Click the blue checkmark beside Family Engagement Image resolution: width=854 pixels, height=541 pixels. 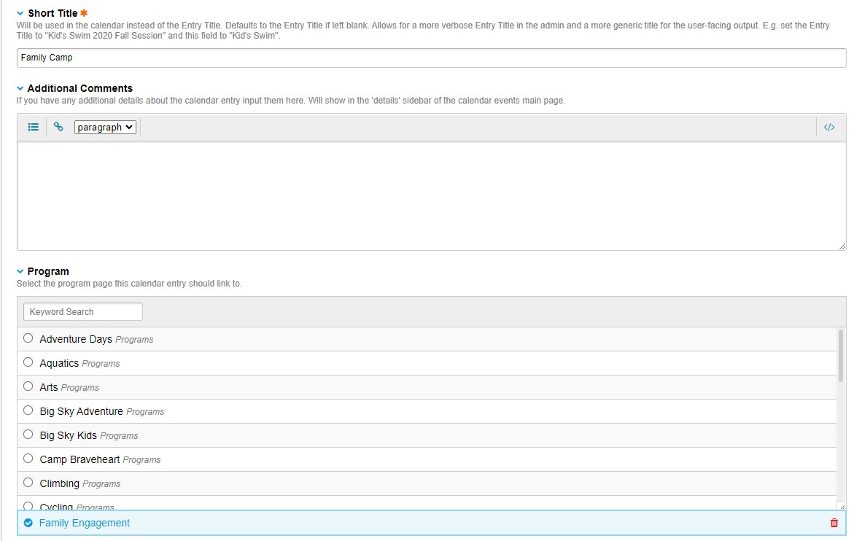28,523
